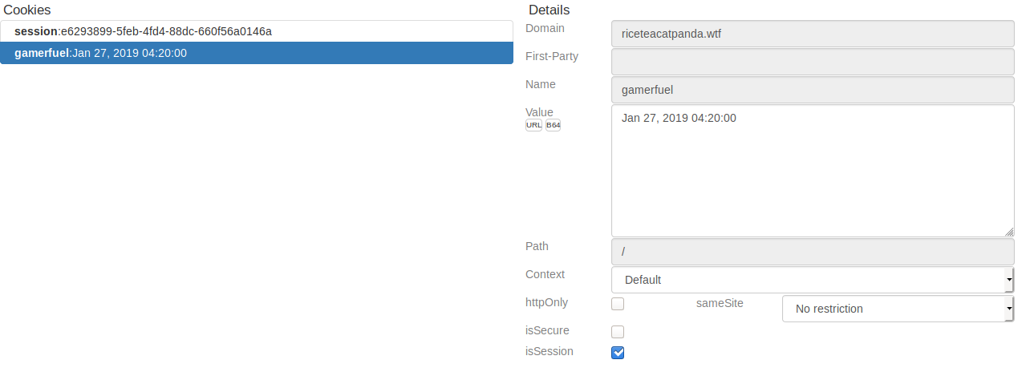Select the session cookie in the list
Screen dimensions: 1026x376
[256, 31]
